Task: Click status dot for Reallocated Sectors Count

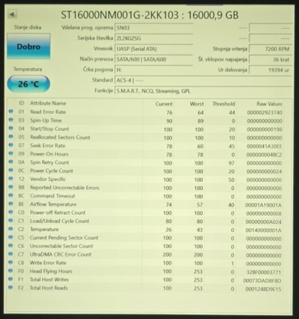Action: [x=11, y=137]
